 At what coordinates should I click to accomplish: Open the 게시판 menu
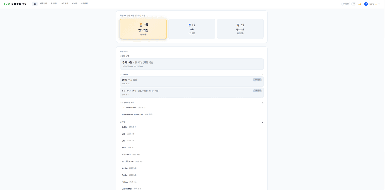coord(74,3)
